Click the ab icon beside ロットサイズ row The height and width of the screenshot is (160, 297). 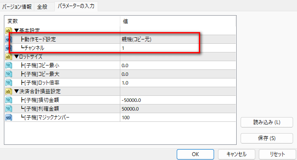tap(9, 57)
